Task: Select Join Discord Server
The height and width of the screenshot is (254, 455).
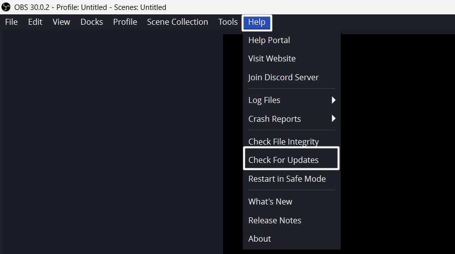Action: click(x=283, y=77)
